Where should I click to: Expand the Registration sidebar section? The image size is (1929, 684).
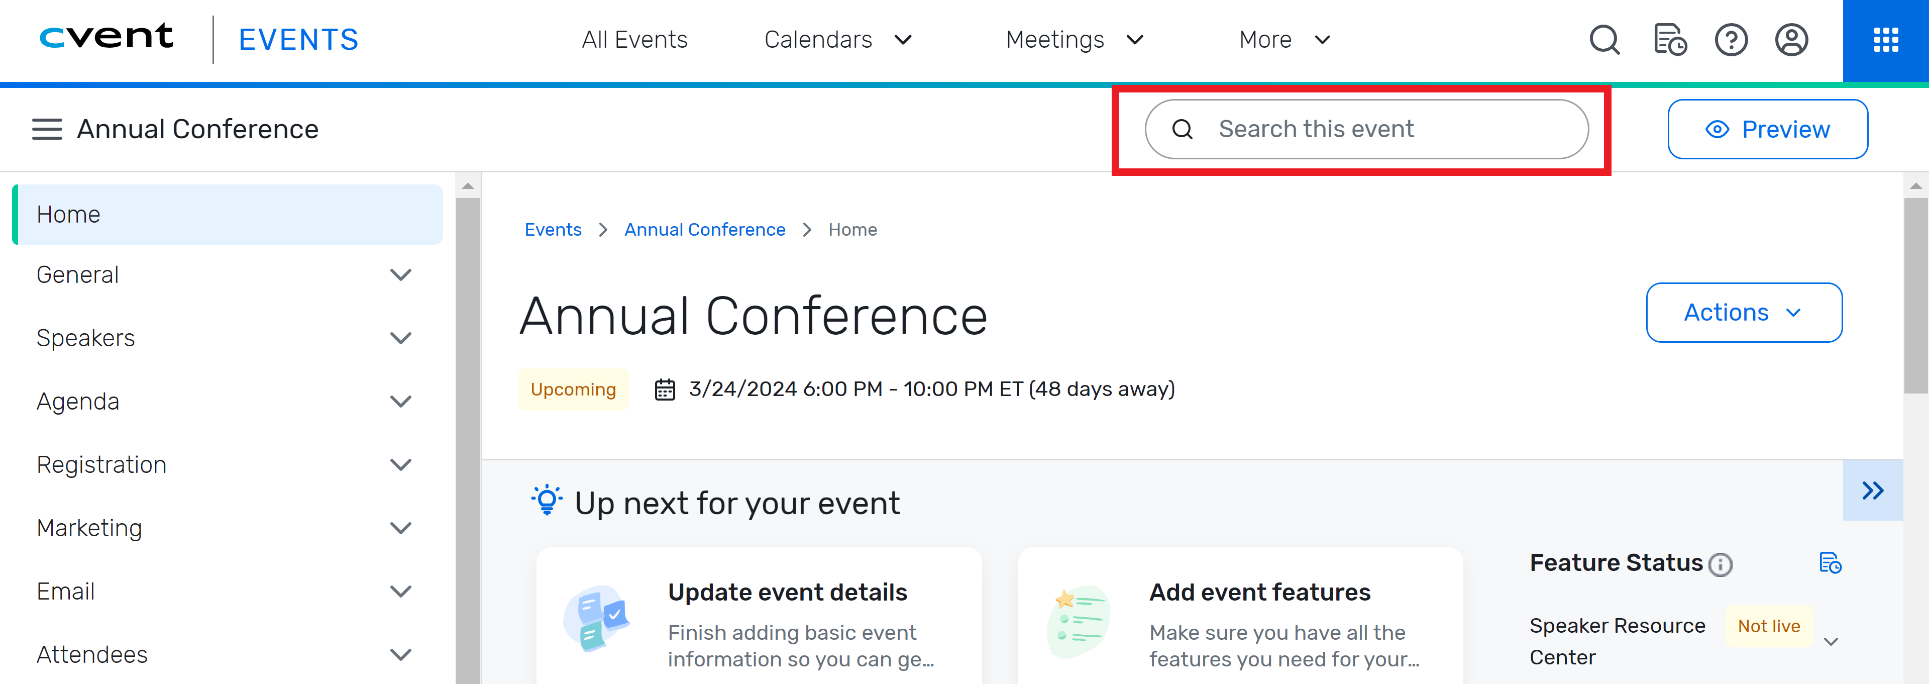(401, 464)
